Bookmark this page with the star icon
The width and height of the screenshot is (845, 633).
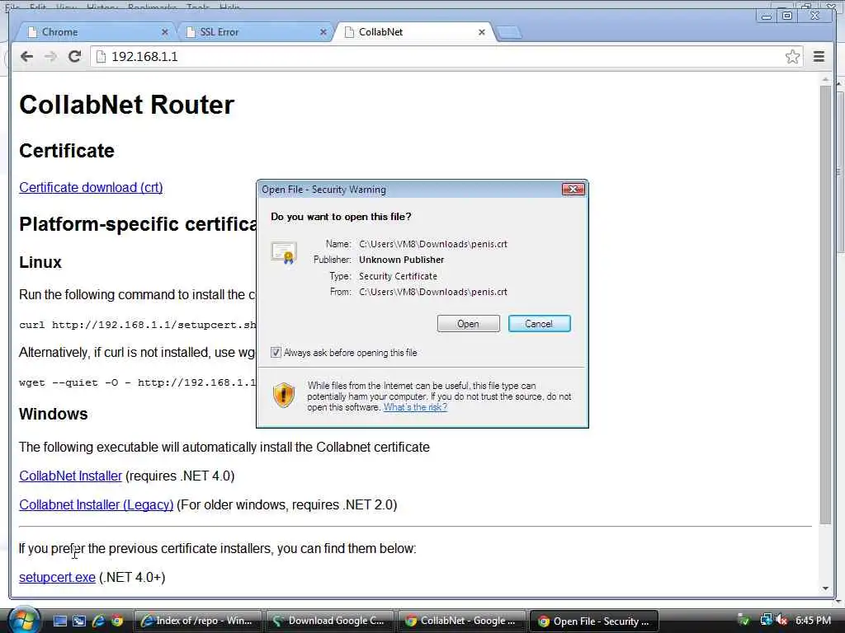tap(792, 57)
